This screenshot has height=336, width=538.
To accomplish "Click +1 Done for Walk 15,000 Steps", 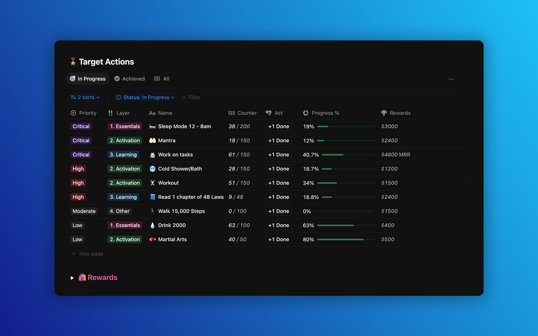I will point(278,211).
